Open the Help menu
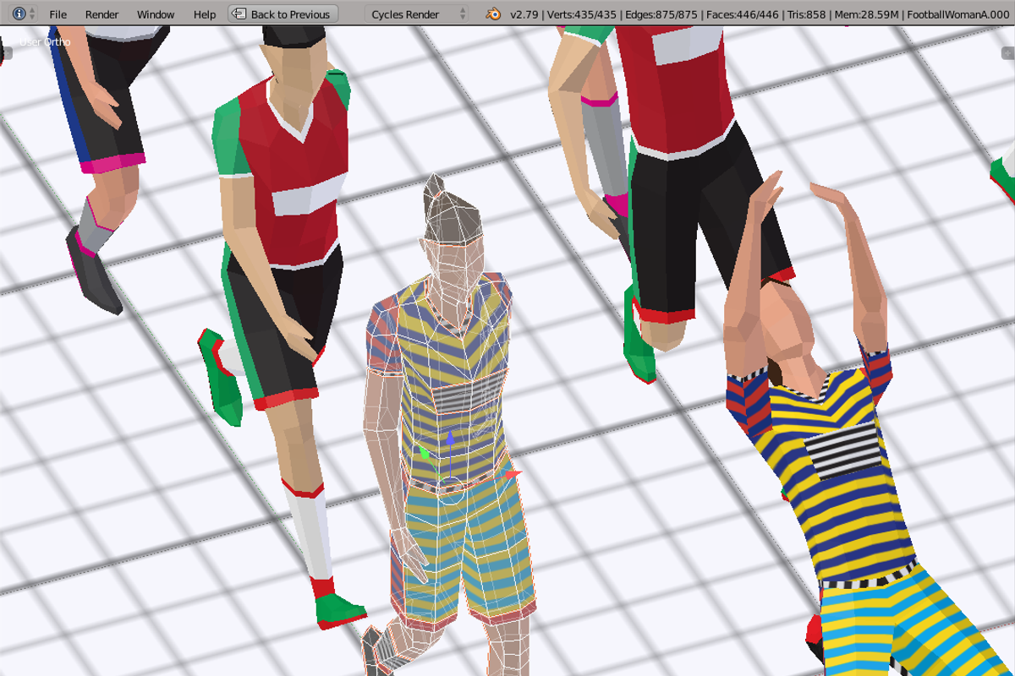 pyautogui.click(x=205, y=14)
